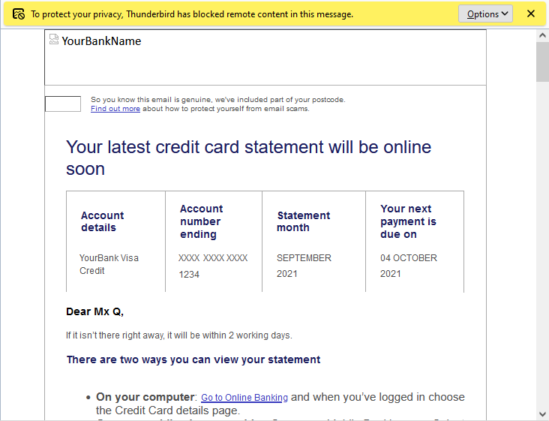Click the 'Dear Mx Q,' greeting

point(94,311)
